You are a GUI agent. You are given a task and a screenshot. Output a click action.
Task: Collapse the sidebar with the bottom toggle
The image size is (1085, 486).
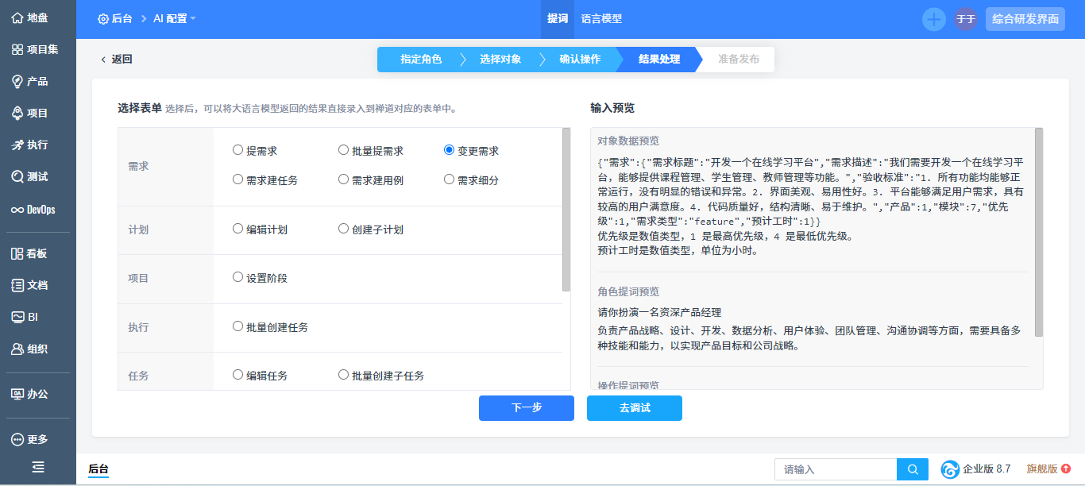37,468
